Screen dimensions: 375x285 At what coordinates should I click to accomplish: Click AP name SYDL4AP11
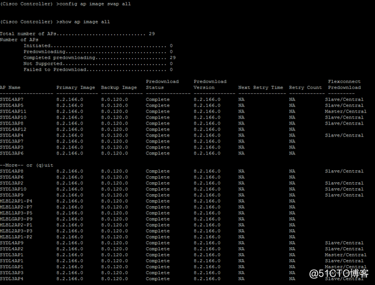click(13, 111)
